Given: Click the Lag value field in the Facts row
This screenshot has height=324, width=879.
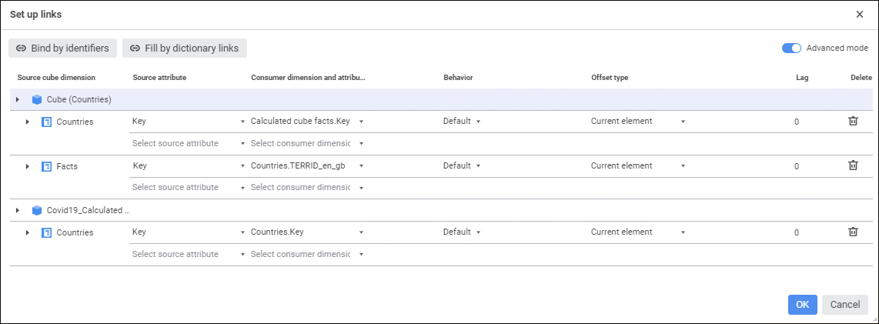Looking at the screenshot, I should (796, 166).
